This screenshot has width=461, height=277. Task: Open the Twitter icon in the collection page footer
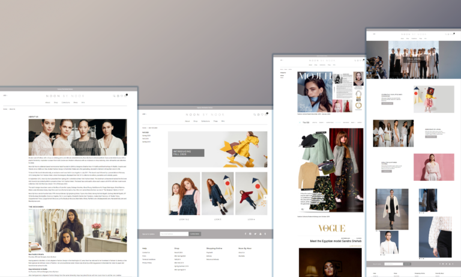tap(255, 234)
